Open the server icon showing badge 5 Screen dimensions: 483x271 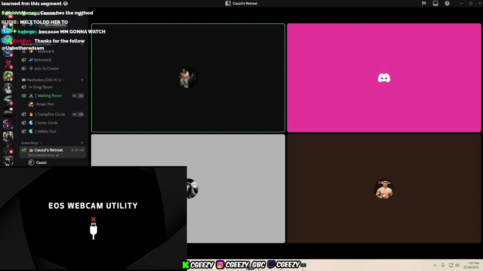coord(8,149)
